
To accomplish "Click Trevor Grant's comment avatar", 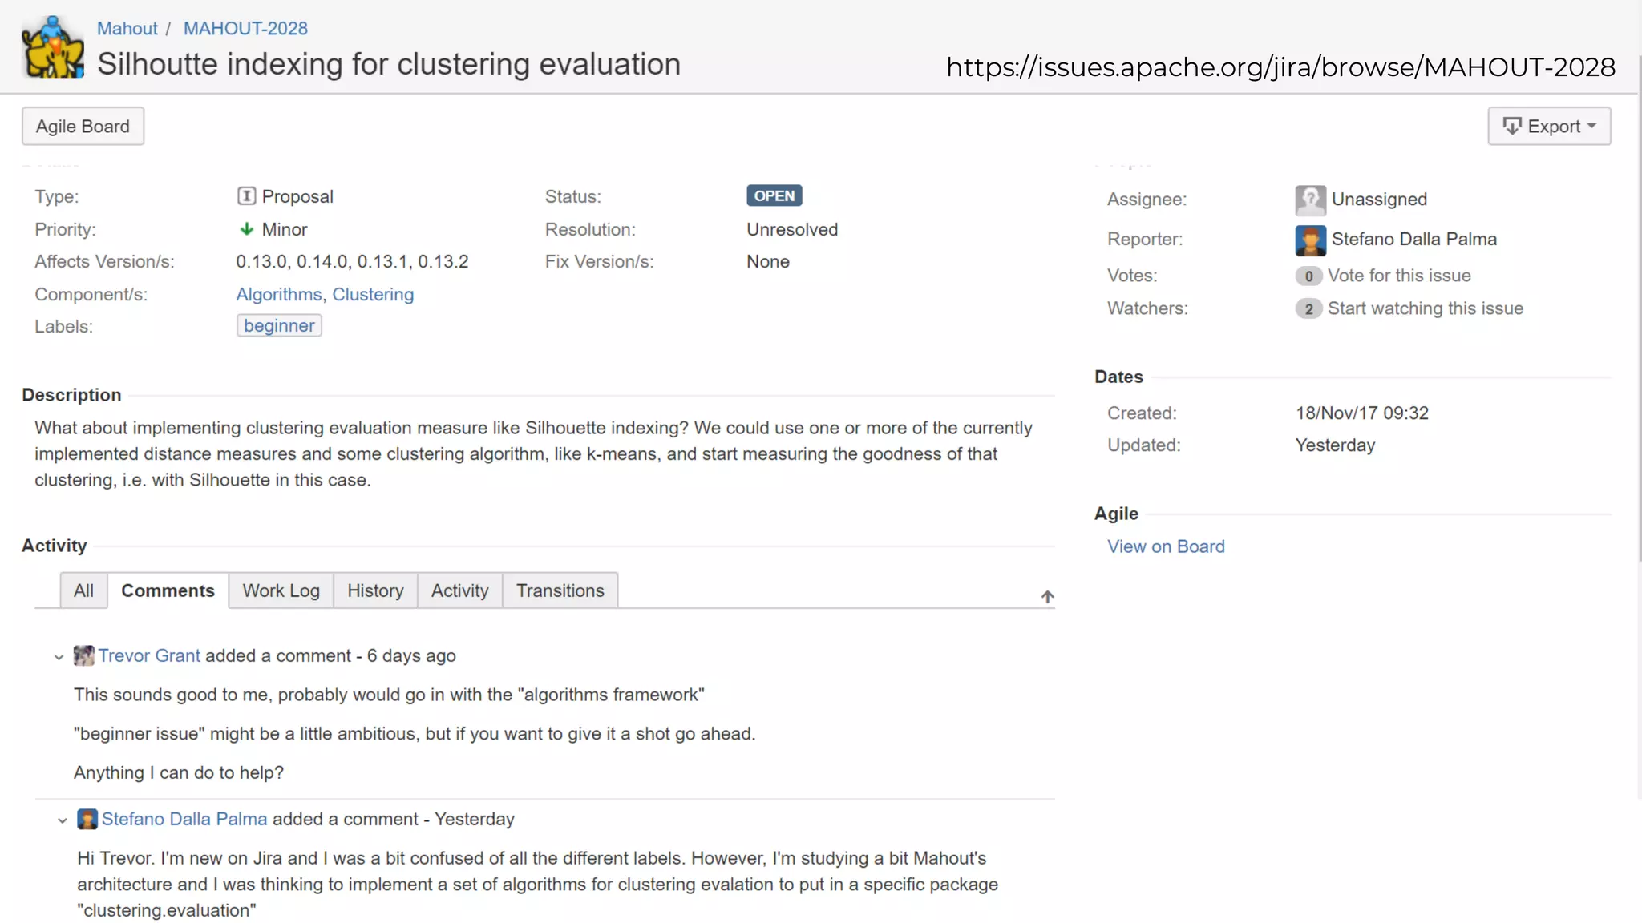I will coord(83,656).
